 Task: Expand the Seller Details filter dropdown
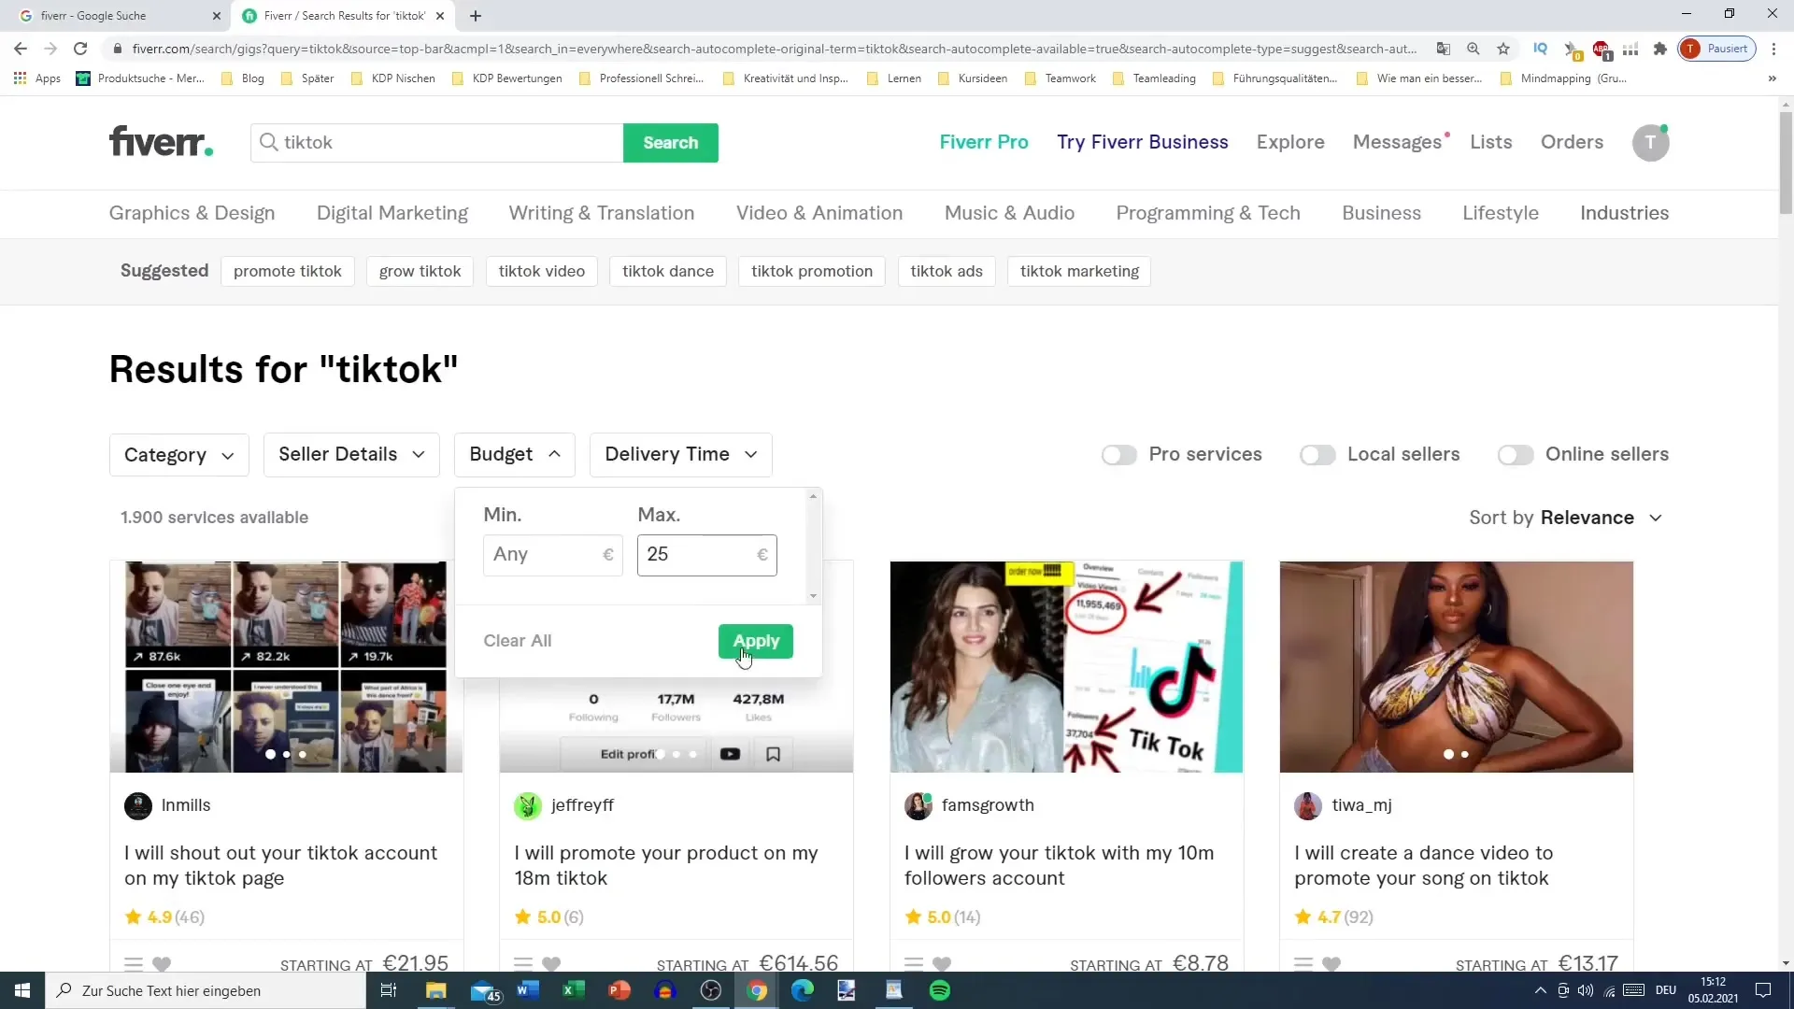[x=351, y=455]
